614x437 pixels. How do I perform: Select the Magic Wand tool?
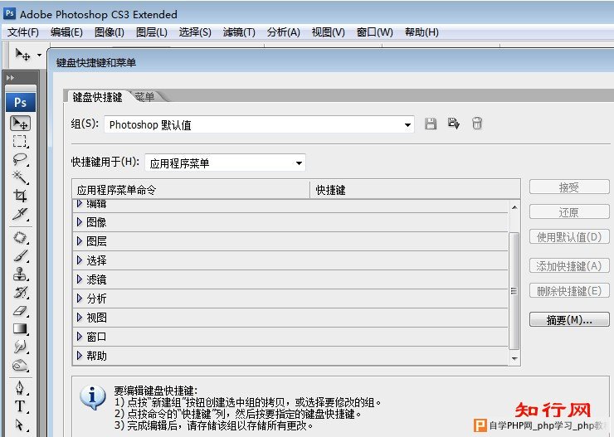[x=21, y=177]
